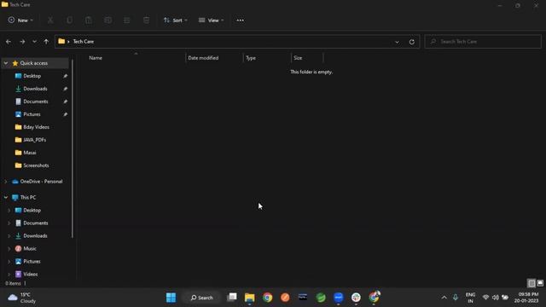This screenshot has height=307, width=546.
Task: Select Quick access in the sidebar
Action: pyautogui.click(x=34, y=63)
